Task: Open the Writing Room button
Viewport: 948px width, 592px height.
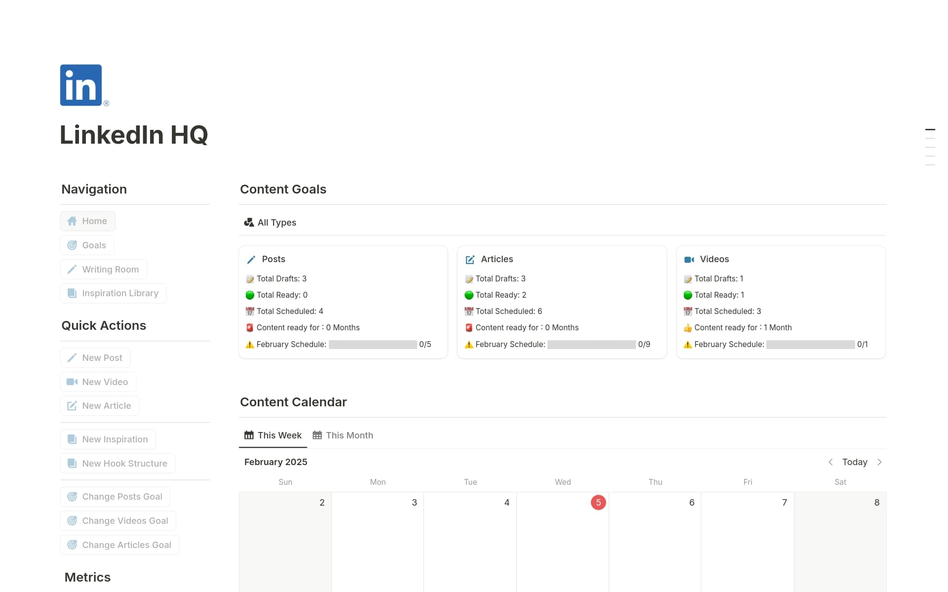Action: coord(104,270)
